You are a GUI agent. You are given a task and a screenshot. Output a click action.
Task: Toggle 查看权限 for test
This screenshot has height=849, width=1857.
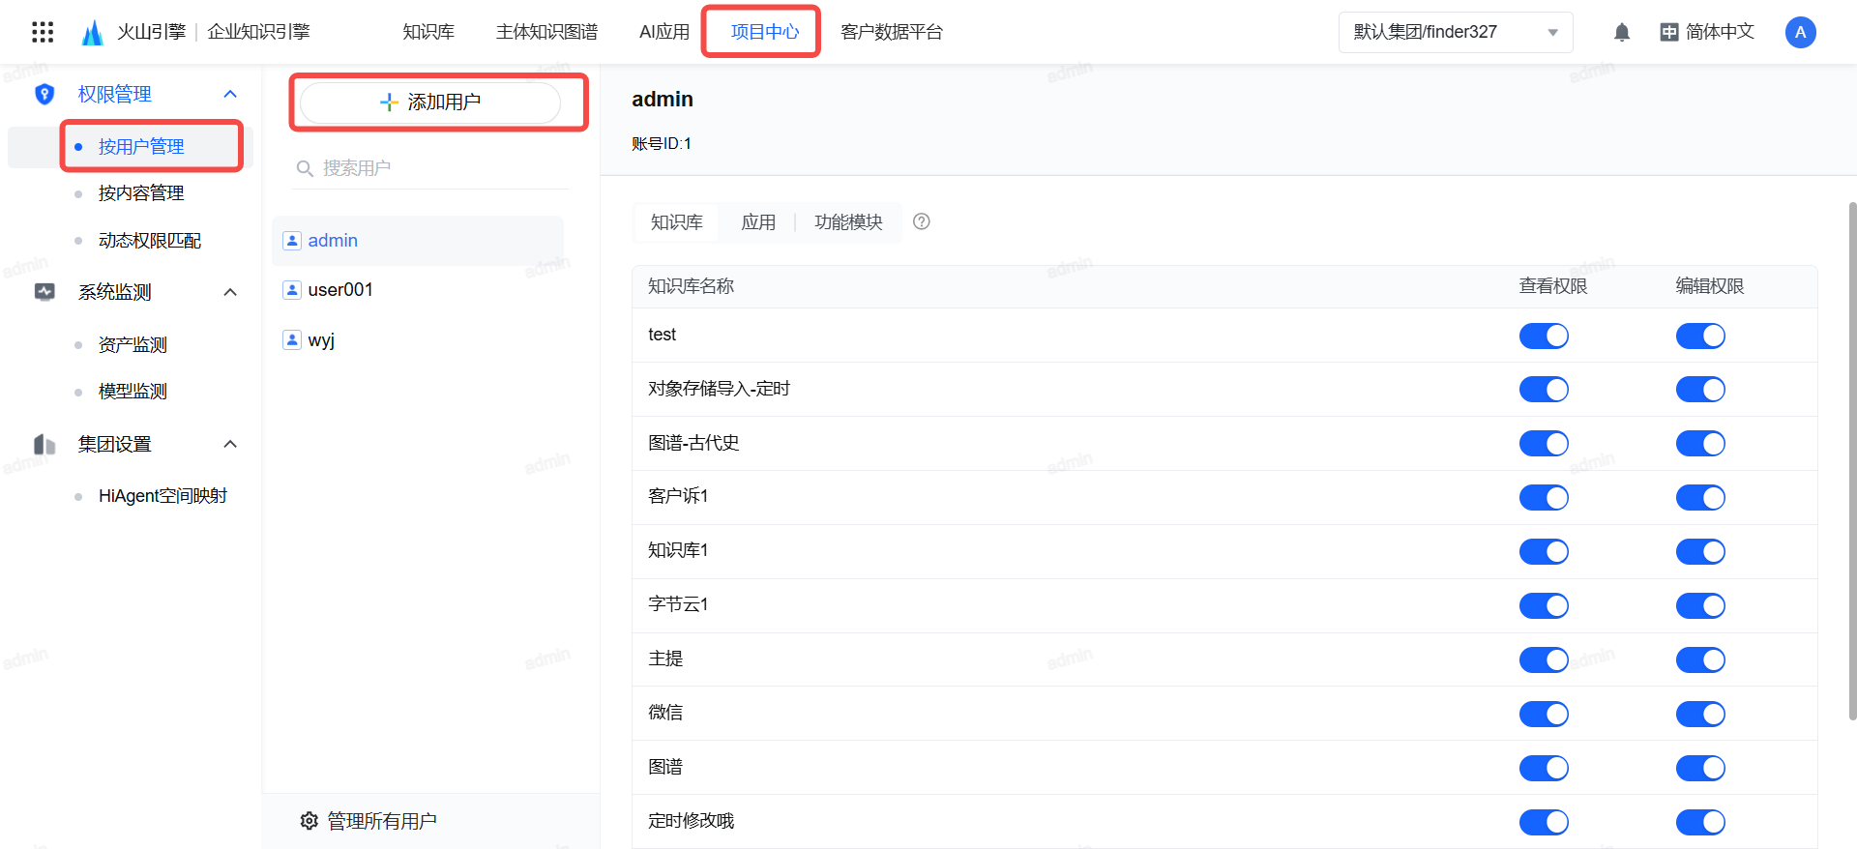point(1544,336)
